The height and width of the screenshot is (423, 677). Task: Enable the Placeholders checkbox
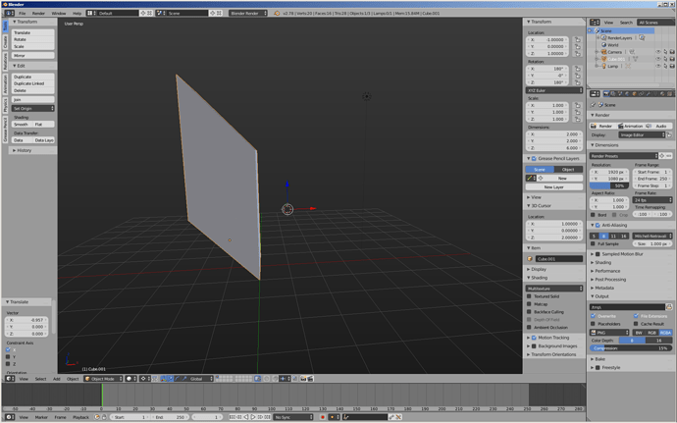coord(594,324)
